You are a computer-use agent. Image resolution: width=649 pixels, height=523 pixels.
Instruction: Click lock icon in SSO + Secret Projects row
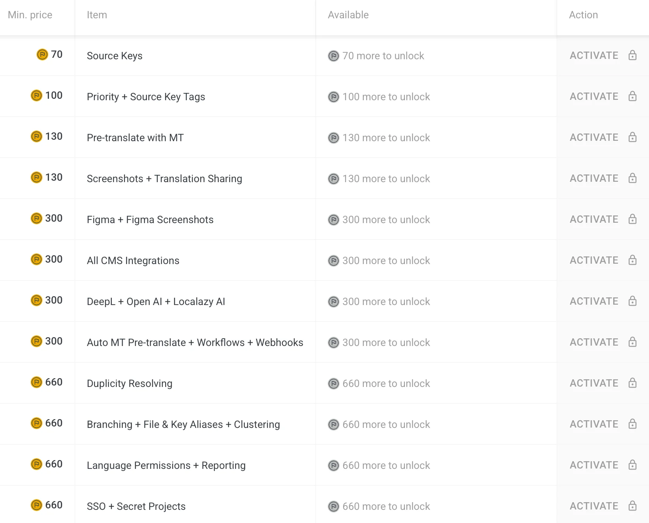633,506
